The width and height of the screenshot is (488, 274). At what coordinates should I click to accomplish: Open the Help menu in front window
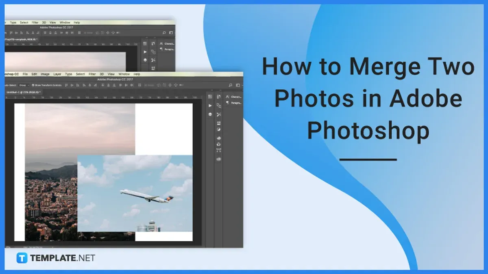[x=137, y=74]
